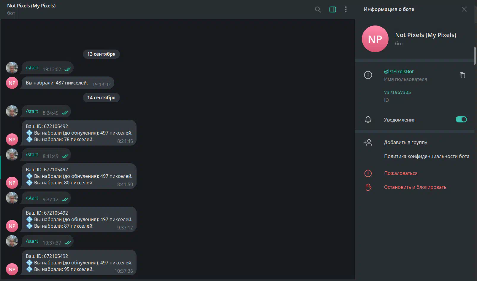Click the read checkmarks on the 9:37:12 message

[x=65, y=199]
